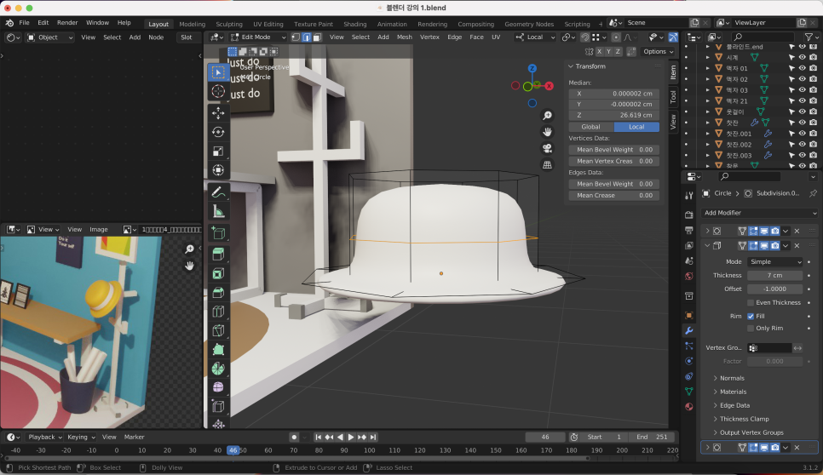This screenshot has width=823, height=475.
Task: Select the Transform tool
Action: click(x=218, y=170)
